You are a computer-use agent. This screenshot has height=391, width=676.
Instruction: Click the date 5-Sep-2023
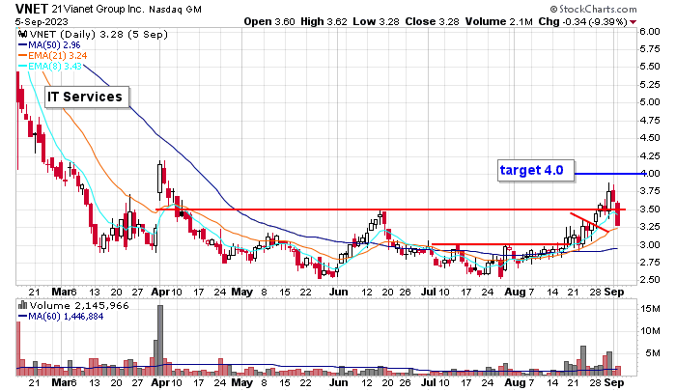(42, 21)
